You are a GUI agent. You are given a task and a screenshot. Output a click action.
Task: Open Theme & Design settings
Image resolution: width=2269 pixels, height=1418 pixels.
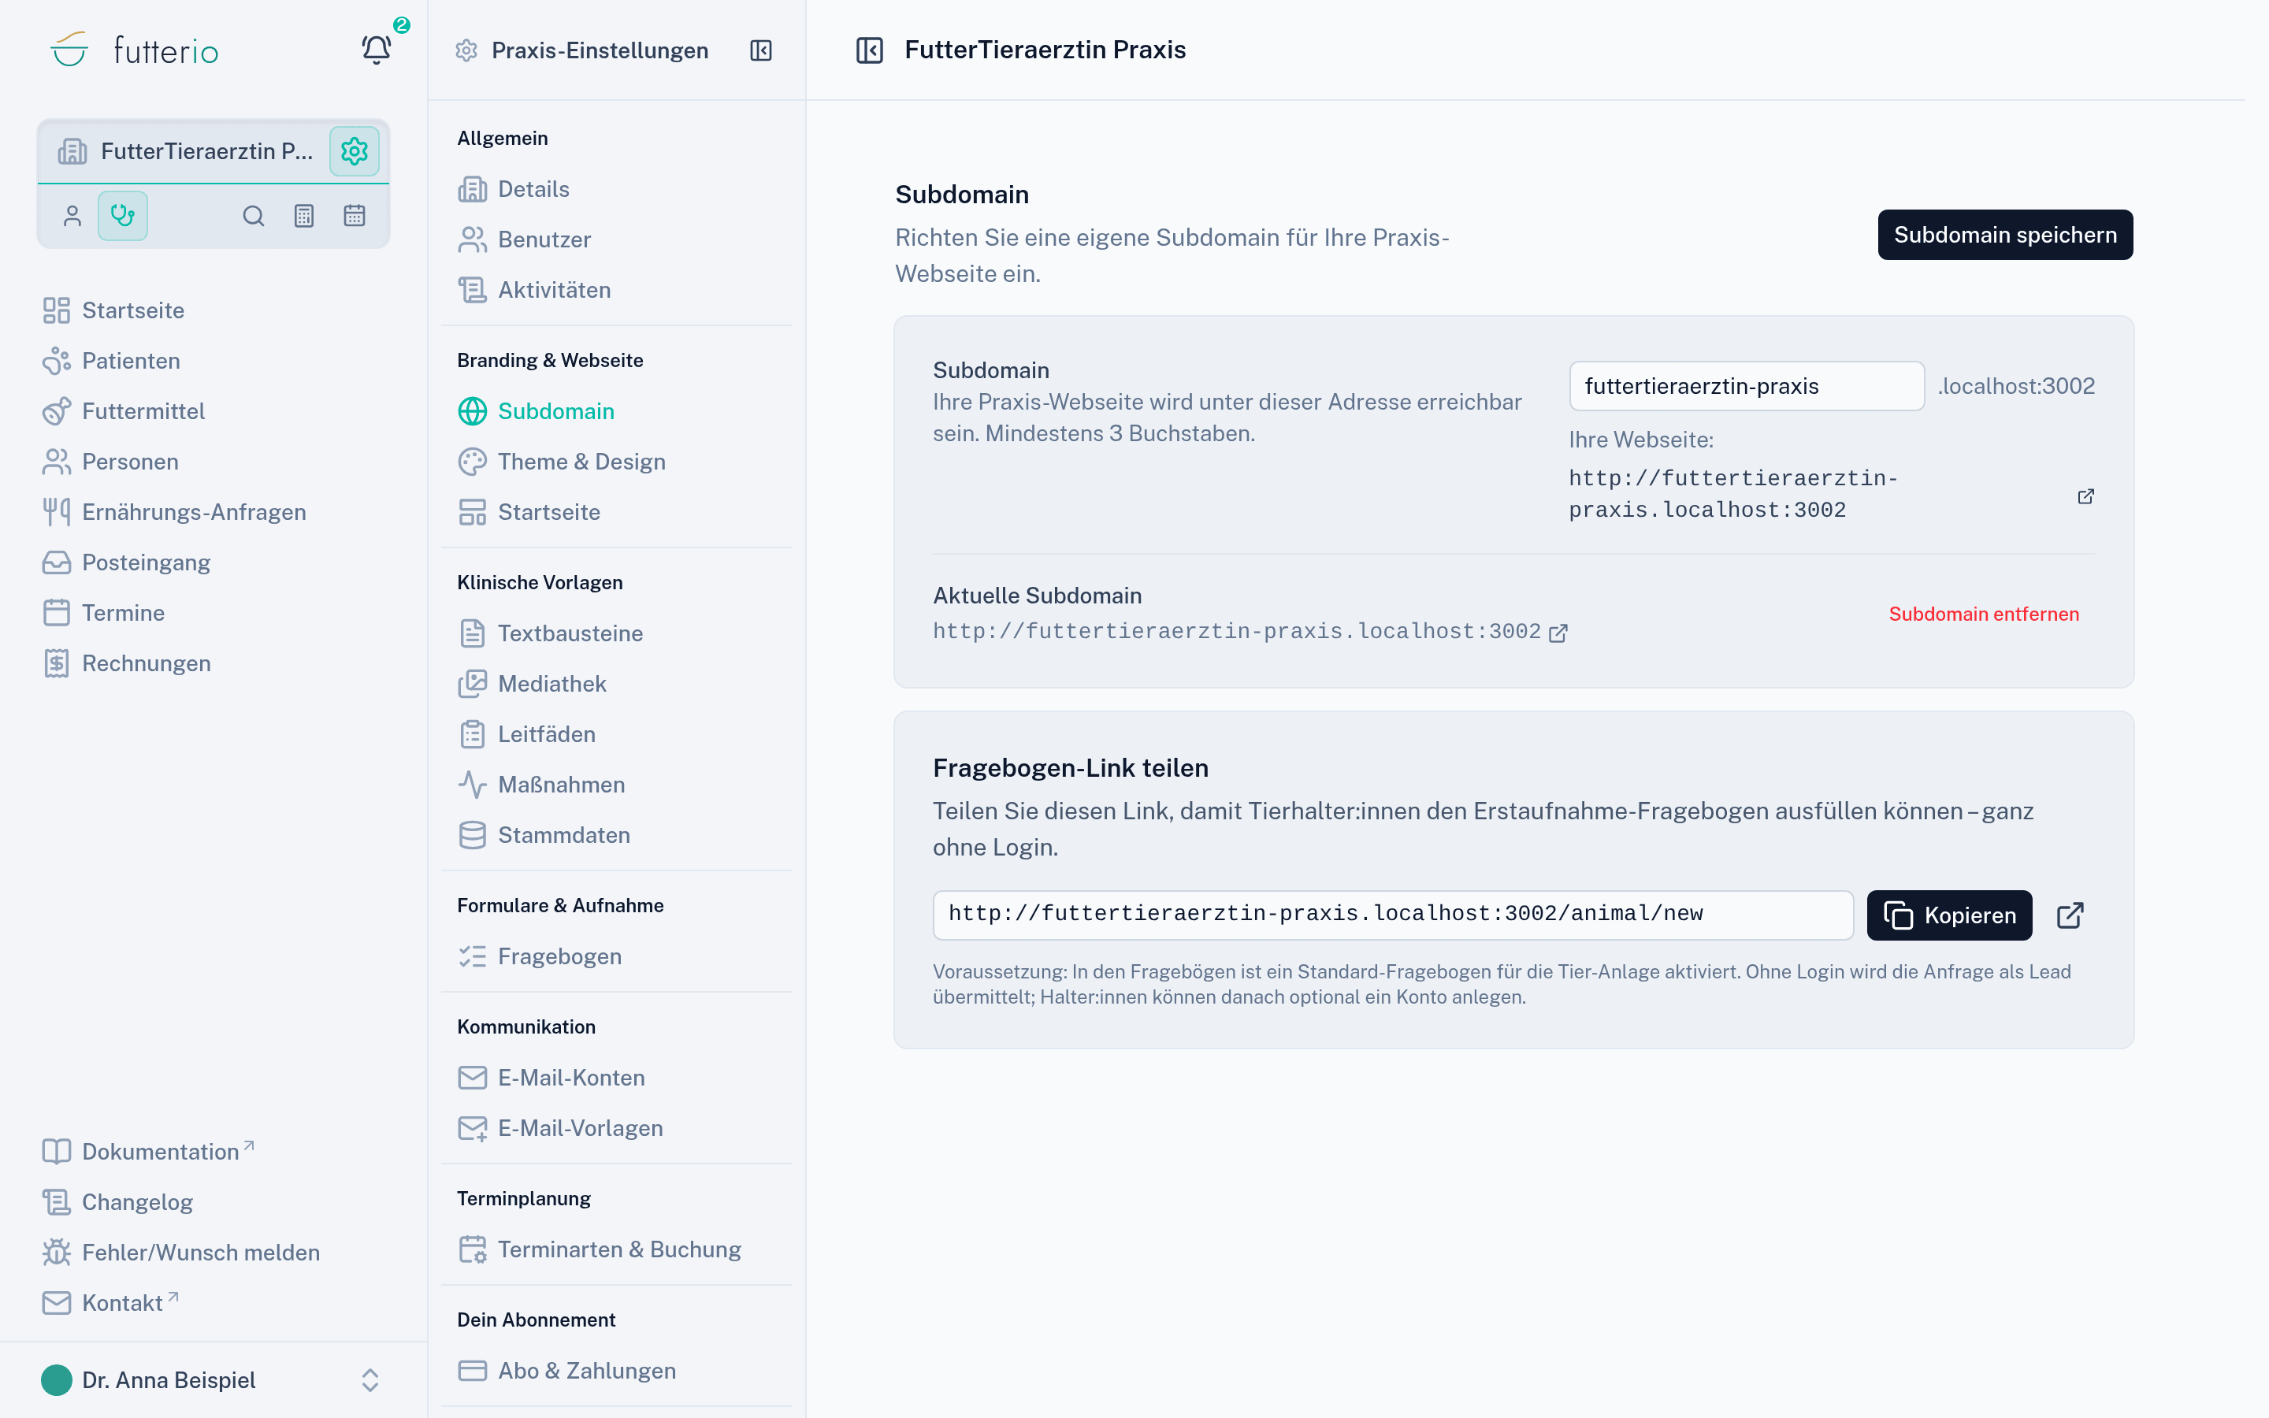tap(562, 462)
